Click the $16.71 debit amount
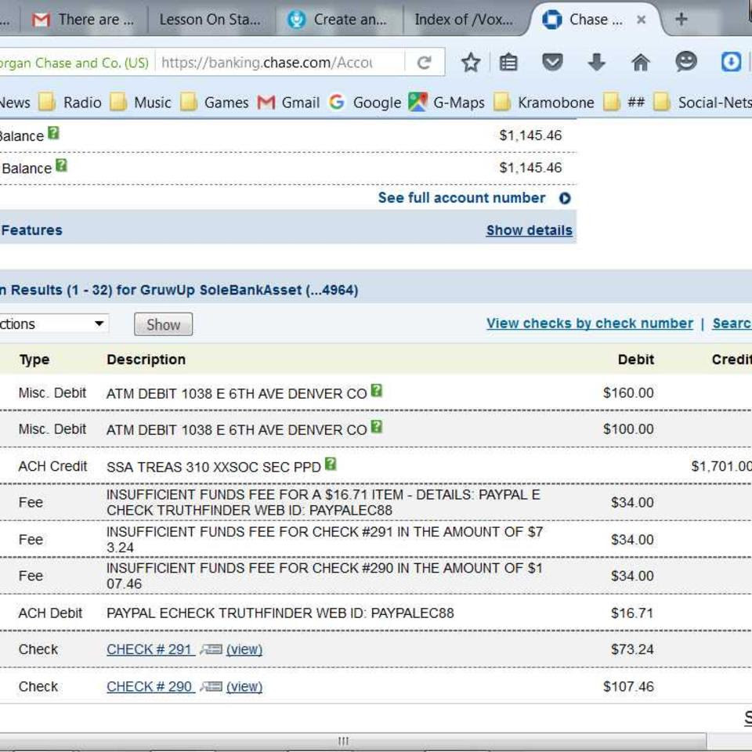This screenshot has width=752, height=752. [x=632, y=613]
